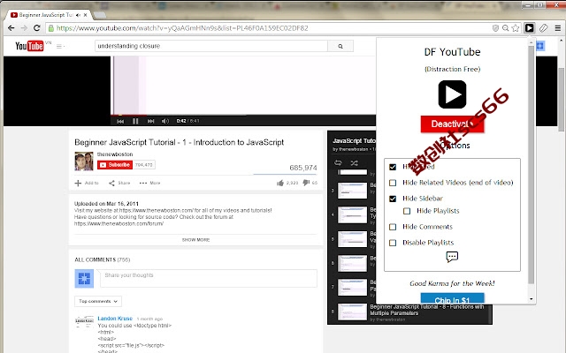Enable the Hide Playlists checkbox
The image size is (566, 353).
(x=407, y=211)
